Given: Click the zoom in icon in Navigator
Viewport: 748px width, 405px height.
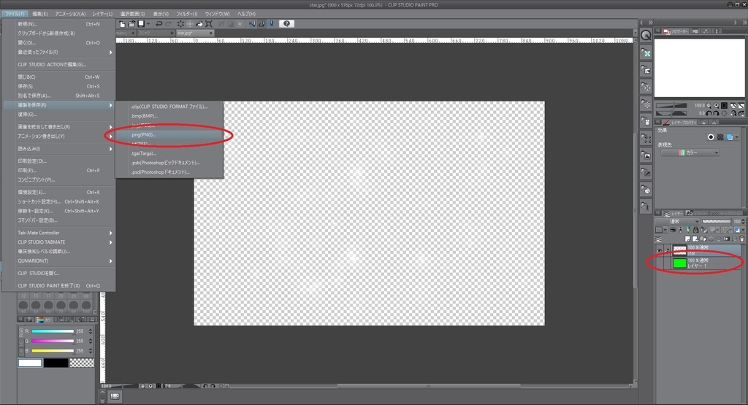Looking at the screenshot, I should coord(717,106).
